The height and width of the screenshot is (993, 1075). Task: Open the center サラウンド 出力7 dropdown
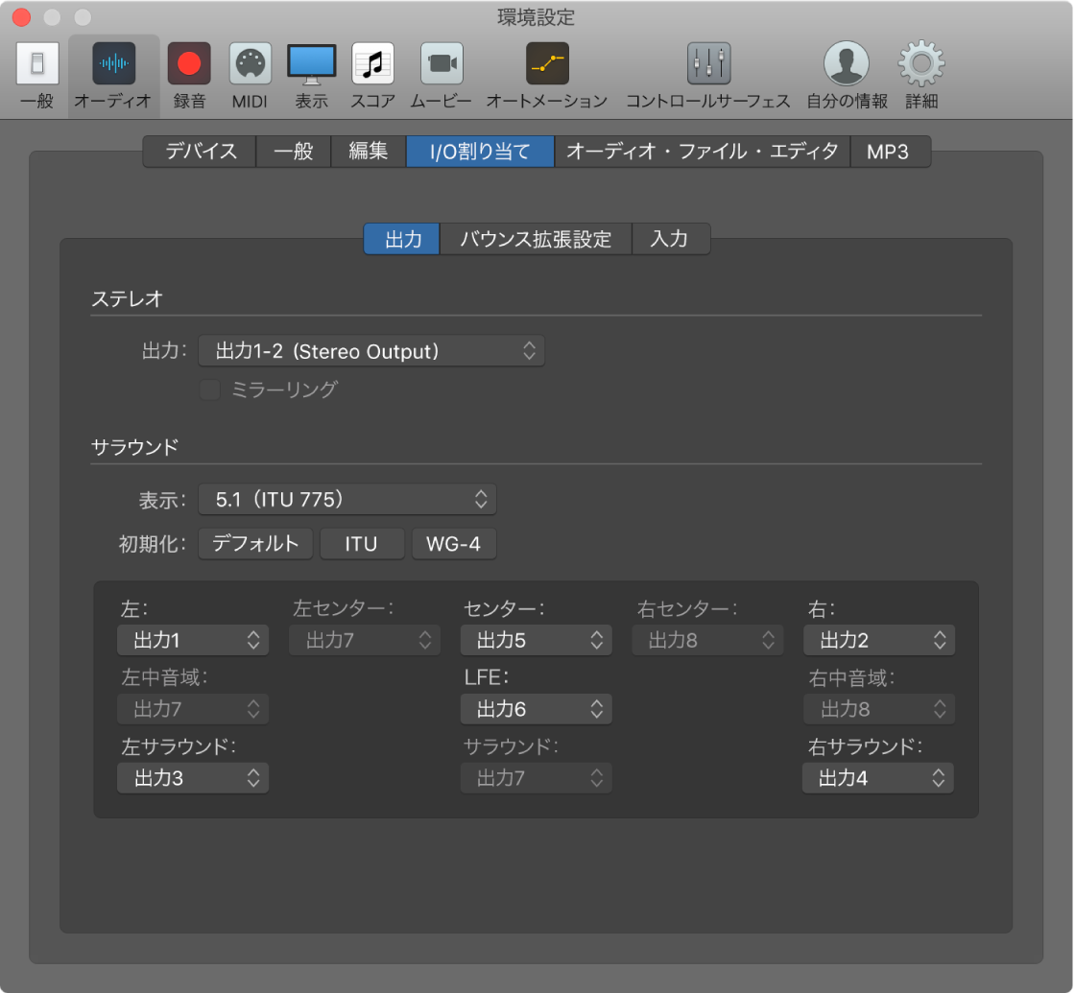coord(537,778)
